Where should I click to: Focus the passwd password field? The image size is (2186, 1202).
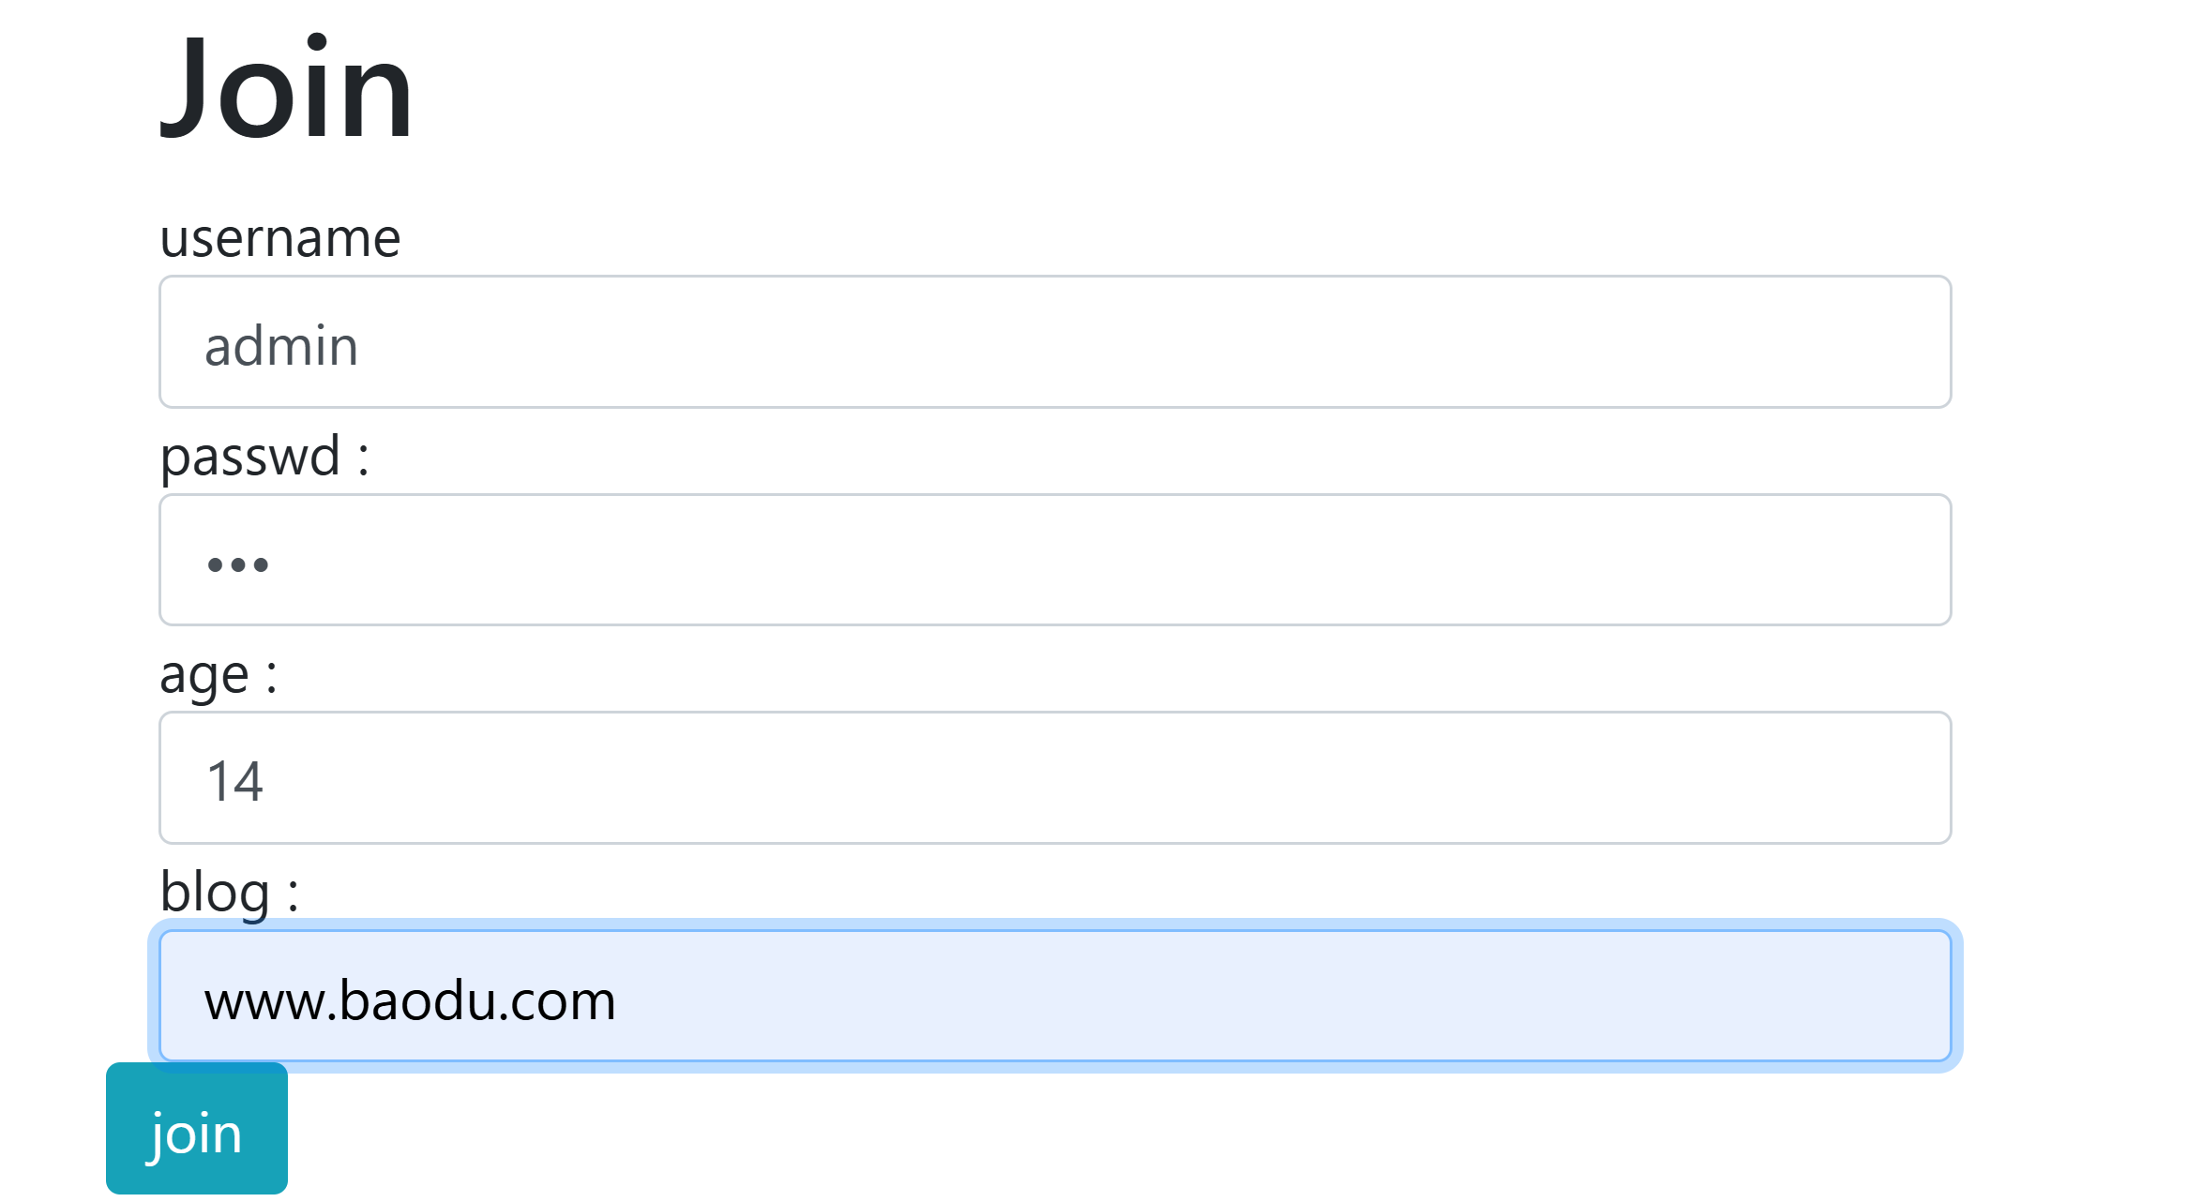[x=1054, y=560]
